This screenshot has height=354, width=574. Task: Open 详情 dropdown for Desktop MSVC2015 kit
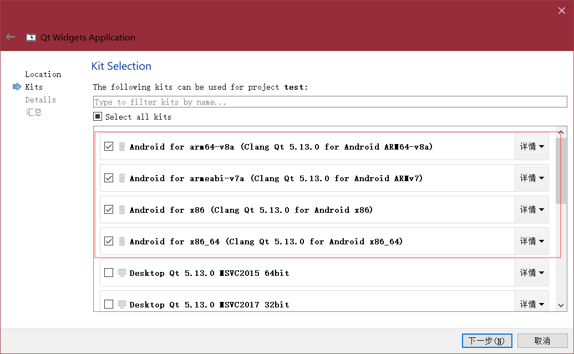tap(532, 273)
